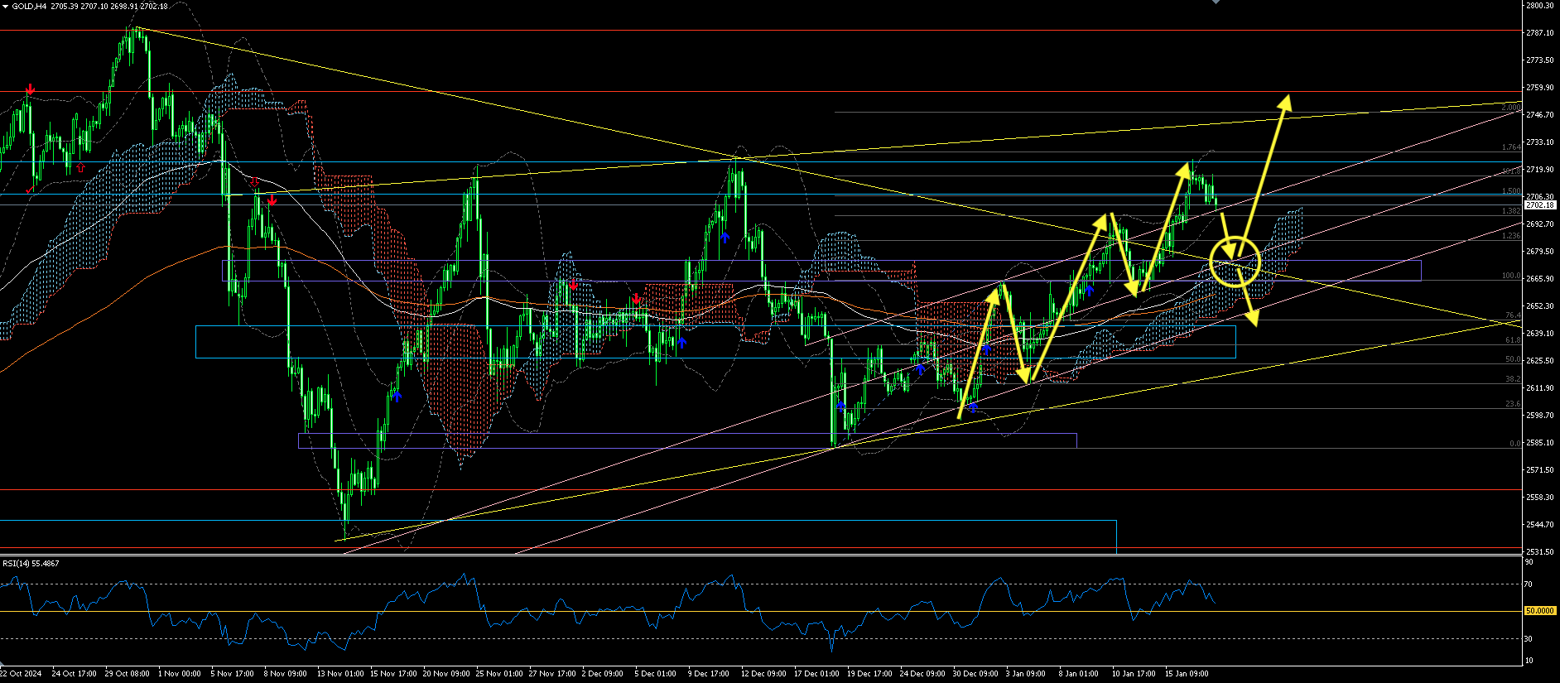
Task: Click the 2 Dec 09:00 time label
Action: click(x=603, y=674)
